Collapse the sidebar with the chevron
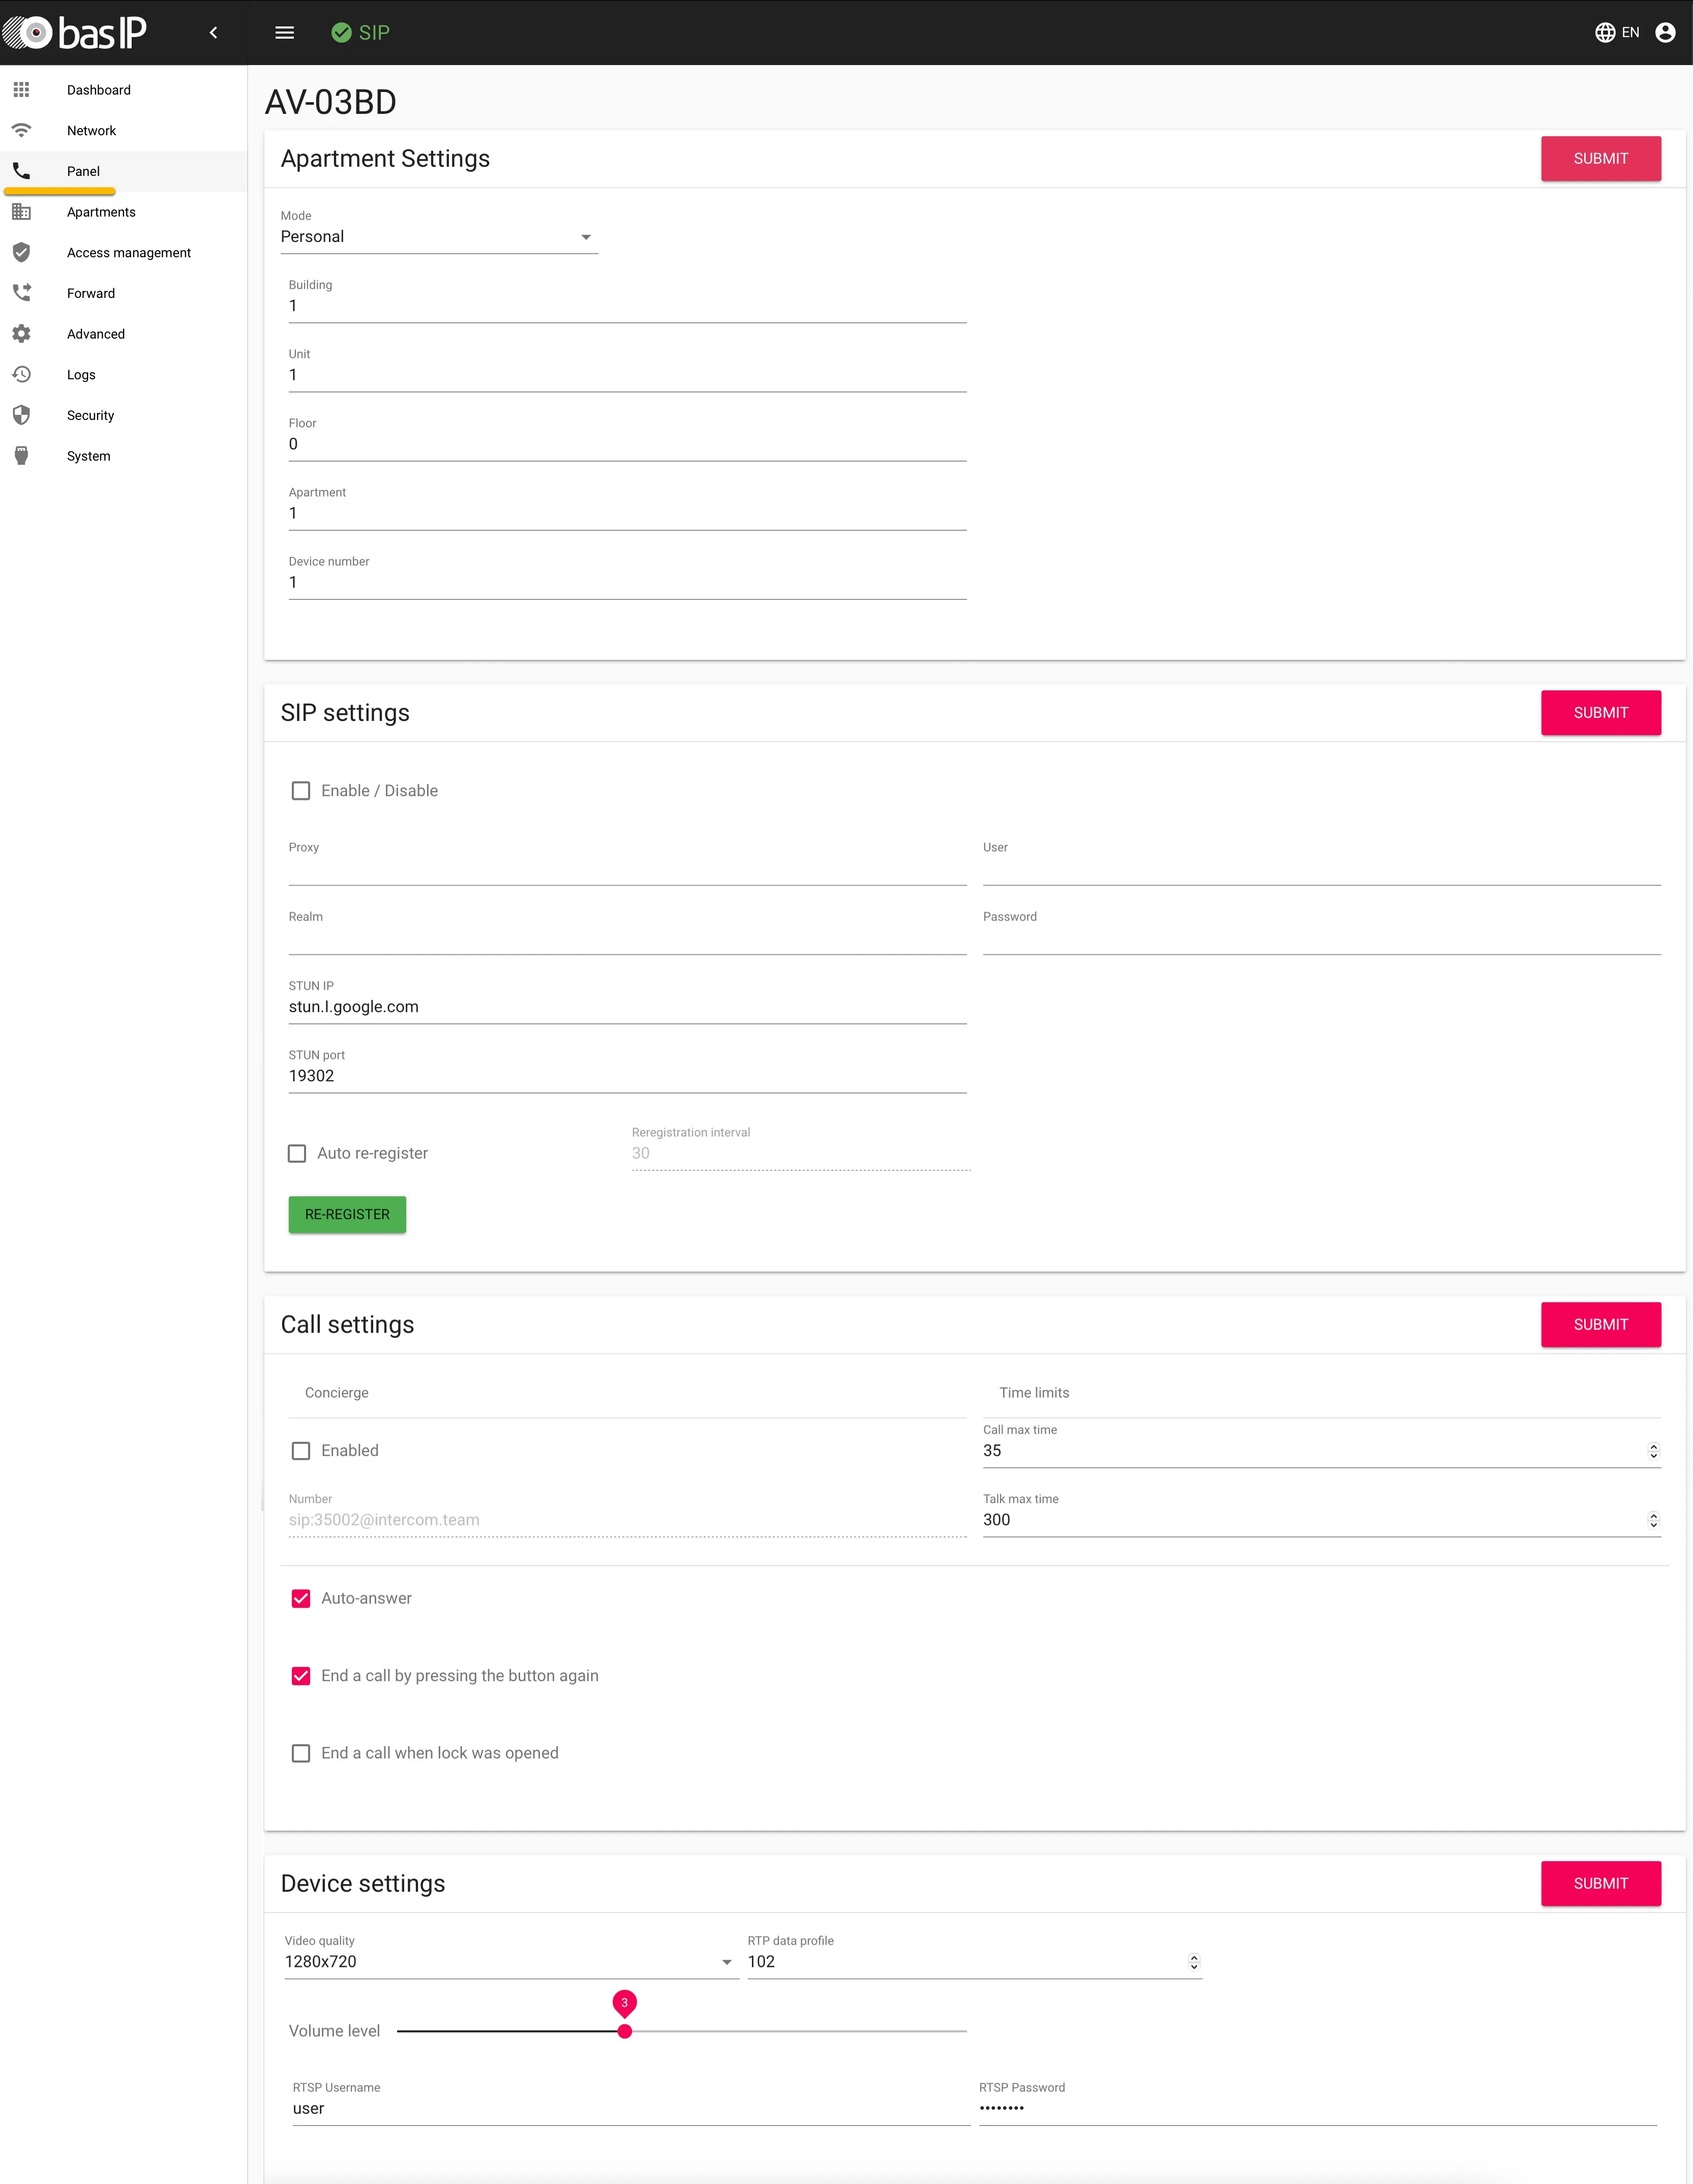 coord(213,33)
